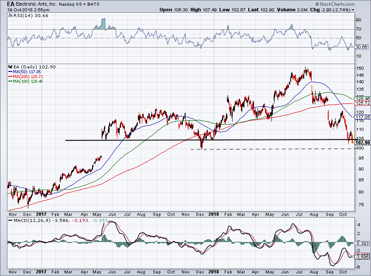Click the 'RSI(14) 30.66' panel label
371x276 pixels.
(30, 16)
